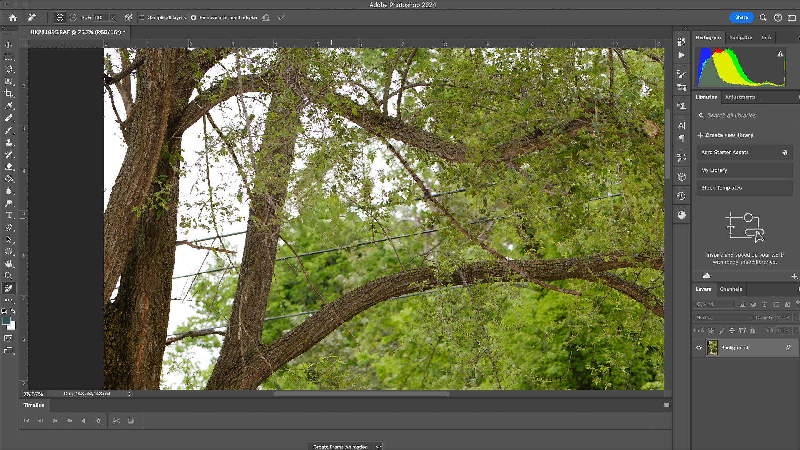Click the Share button
800x450 pixels.
741,17
